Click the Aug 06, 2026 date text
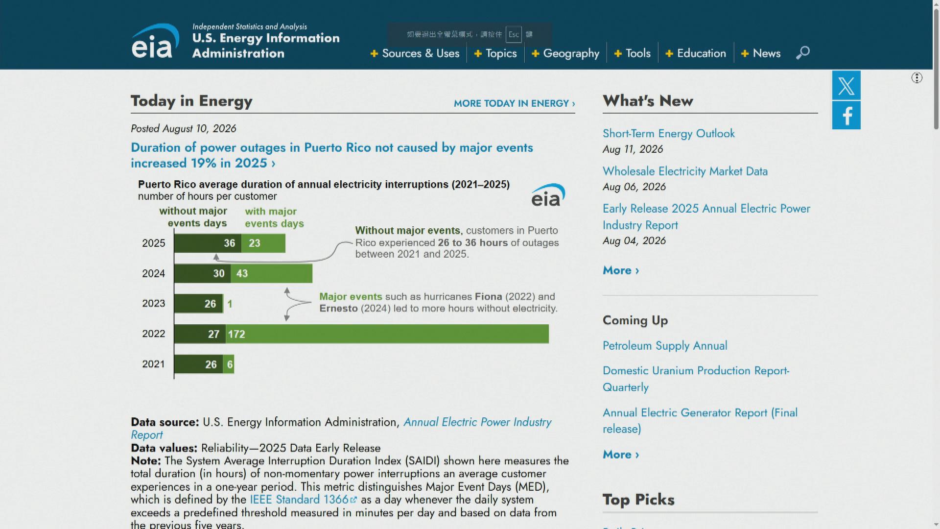The width and height of the screenshot is (940, 529). (x=634, y=187)
